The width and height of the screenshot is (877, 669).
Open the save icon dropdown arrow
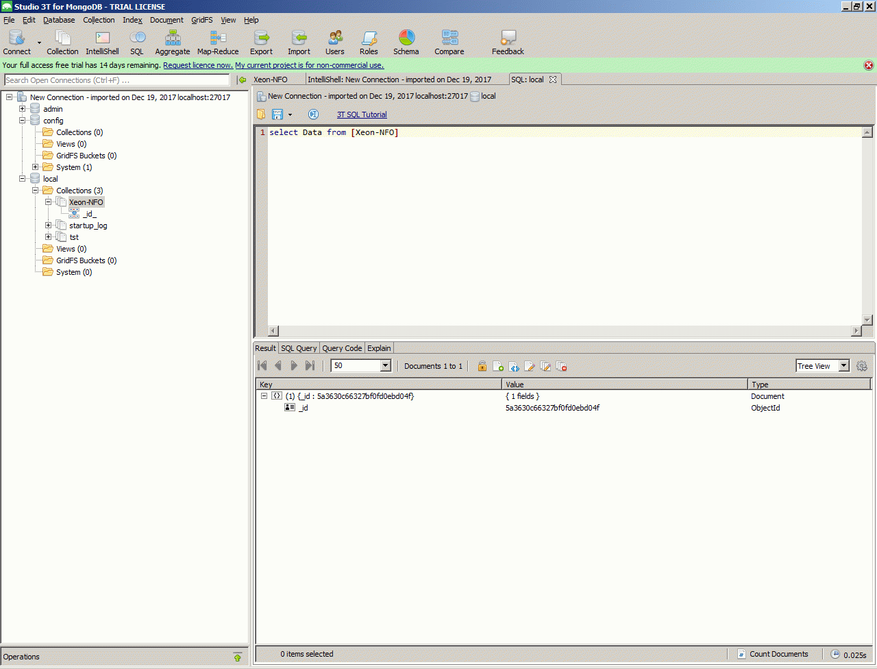point(290,115)
